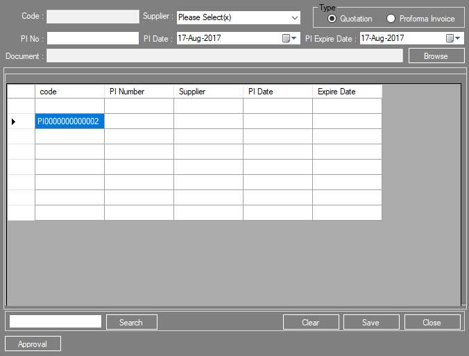Image resolution: width=469 pixels, height=356 pixels.
Task: Select the PI0000000000002 code cell
Action: coord(69,121)
